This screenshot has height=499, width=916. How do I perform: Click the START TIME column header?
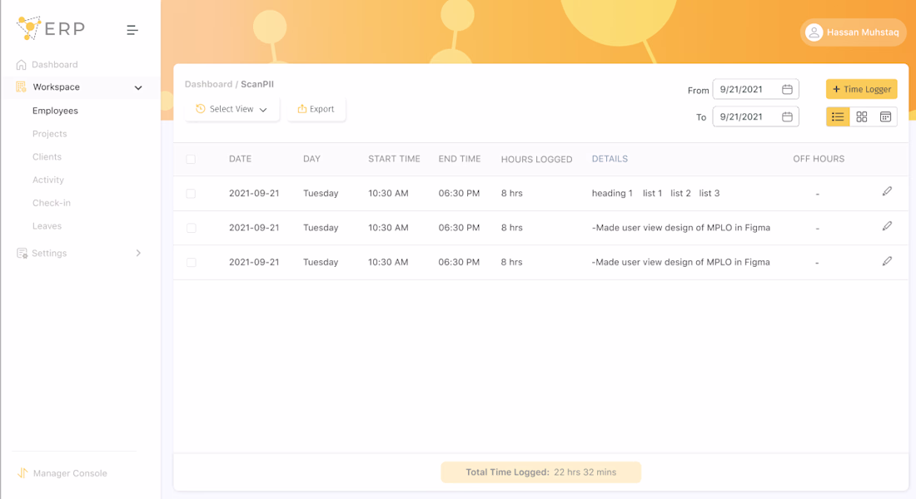pos(394,159)
